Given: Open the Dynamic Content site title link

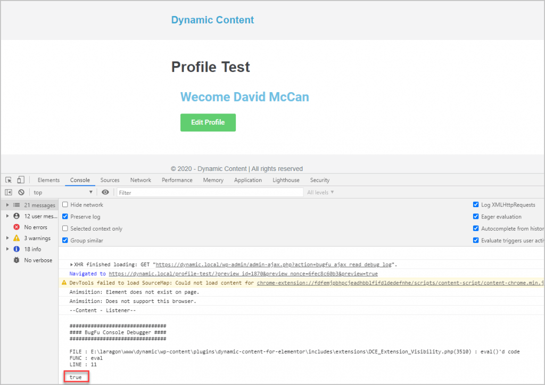Looking at the screenshot, I should (212, 20).
